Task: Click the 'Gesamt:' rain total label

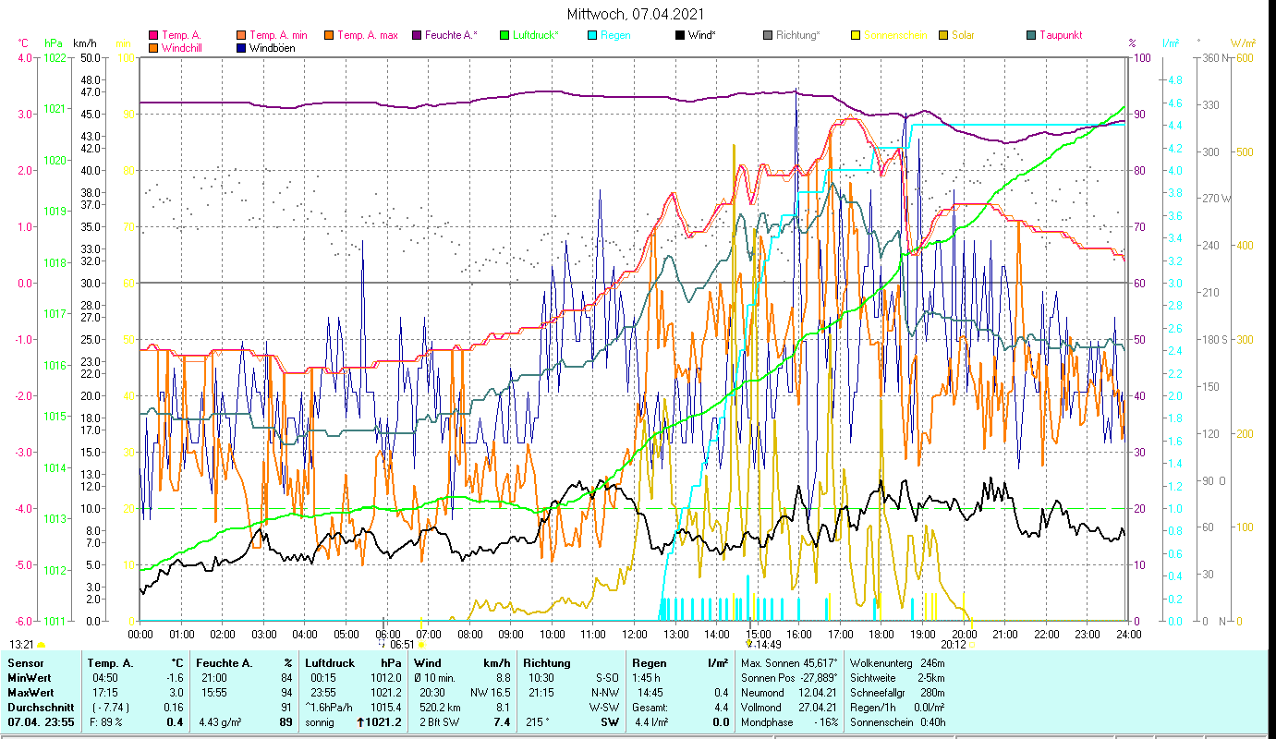Action: [x=651, y=708]
